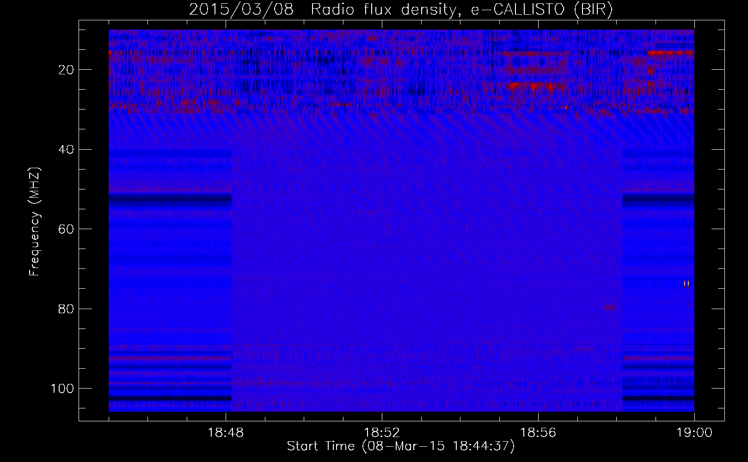Click the 'Frequency (MHZ)' axis label
Screen dimensions: 748x462
(35, 222)
